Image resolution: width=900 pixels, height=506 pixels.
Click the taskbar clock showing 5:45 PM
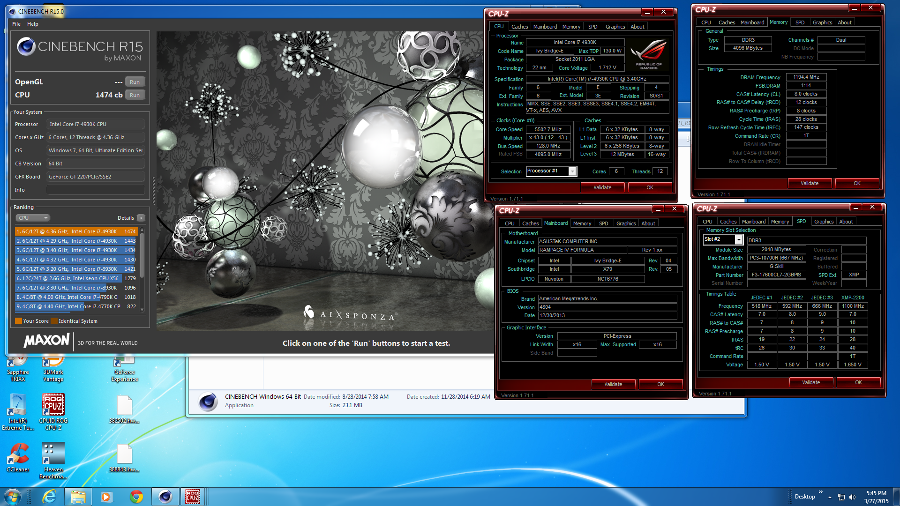pyautogui.click(x=876, y=497)
